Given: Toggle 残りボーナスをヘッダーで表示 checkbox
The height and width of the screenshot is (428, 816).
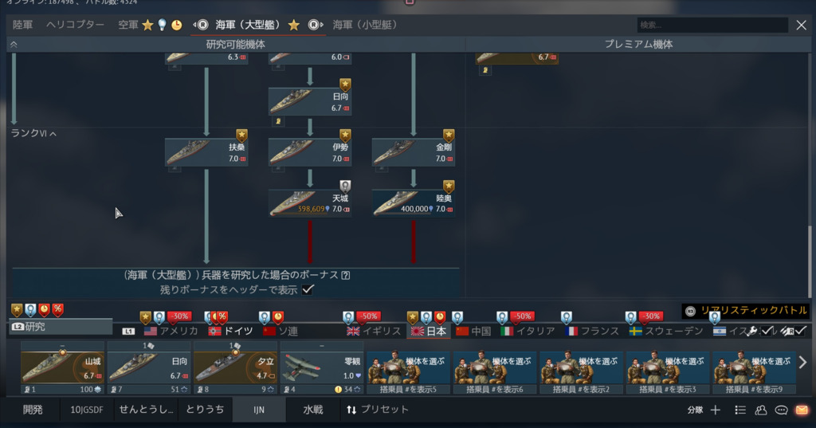Looking at the screenshot, I should tap(308, 289).
